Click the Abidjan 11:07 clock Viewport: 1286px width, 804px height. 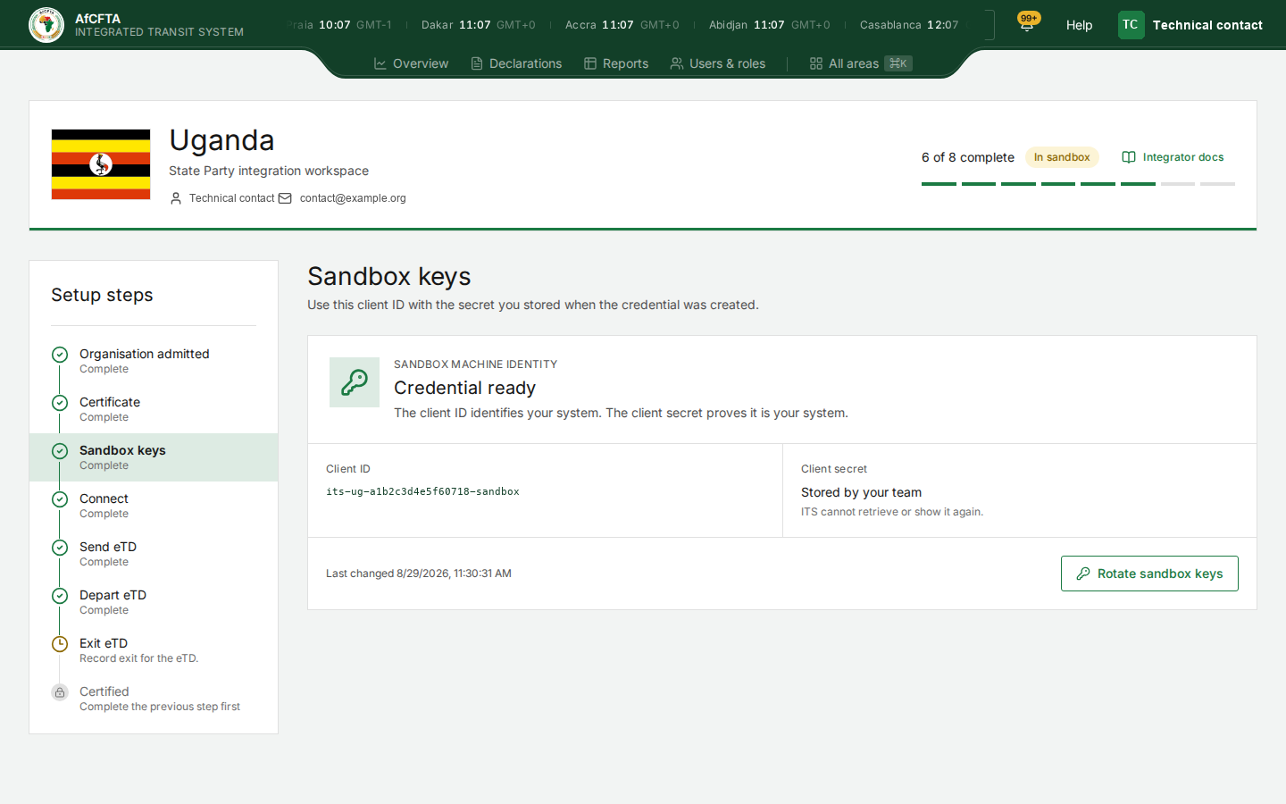770,25
